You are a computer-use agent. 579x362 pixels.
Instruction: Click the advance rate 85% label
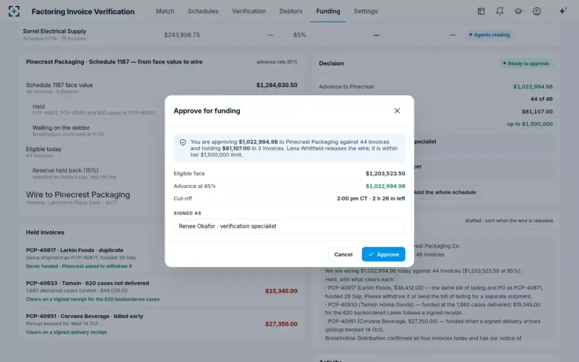pyautogui.click(x=277, y=62)
